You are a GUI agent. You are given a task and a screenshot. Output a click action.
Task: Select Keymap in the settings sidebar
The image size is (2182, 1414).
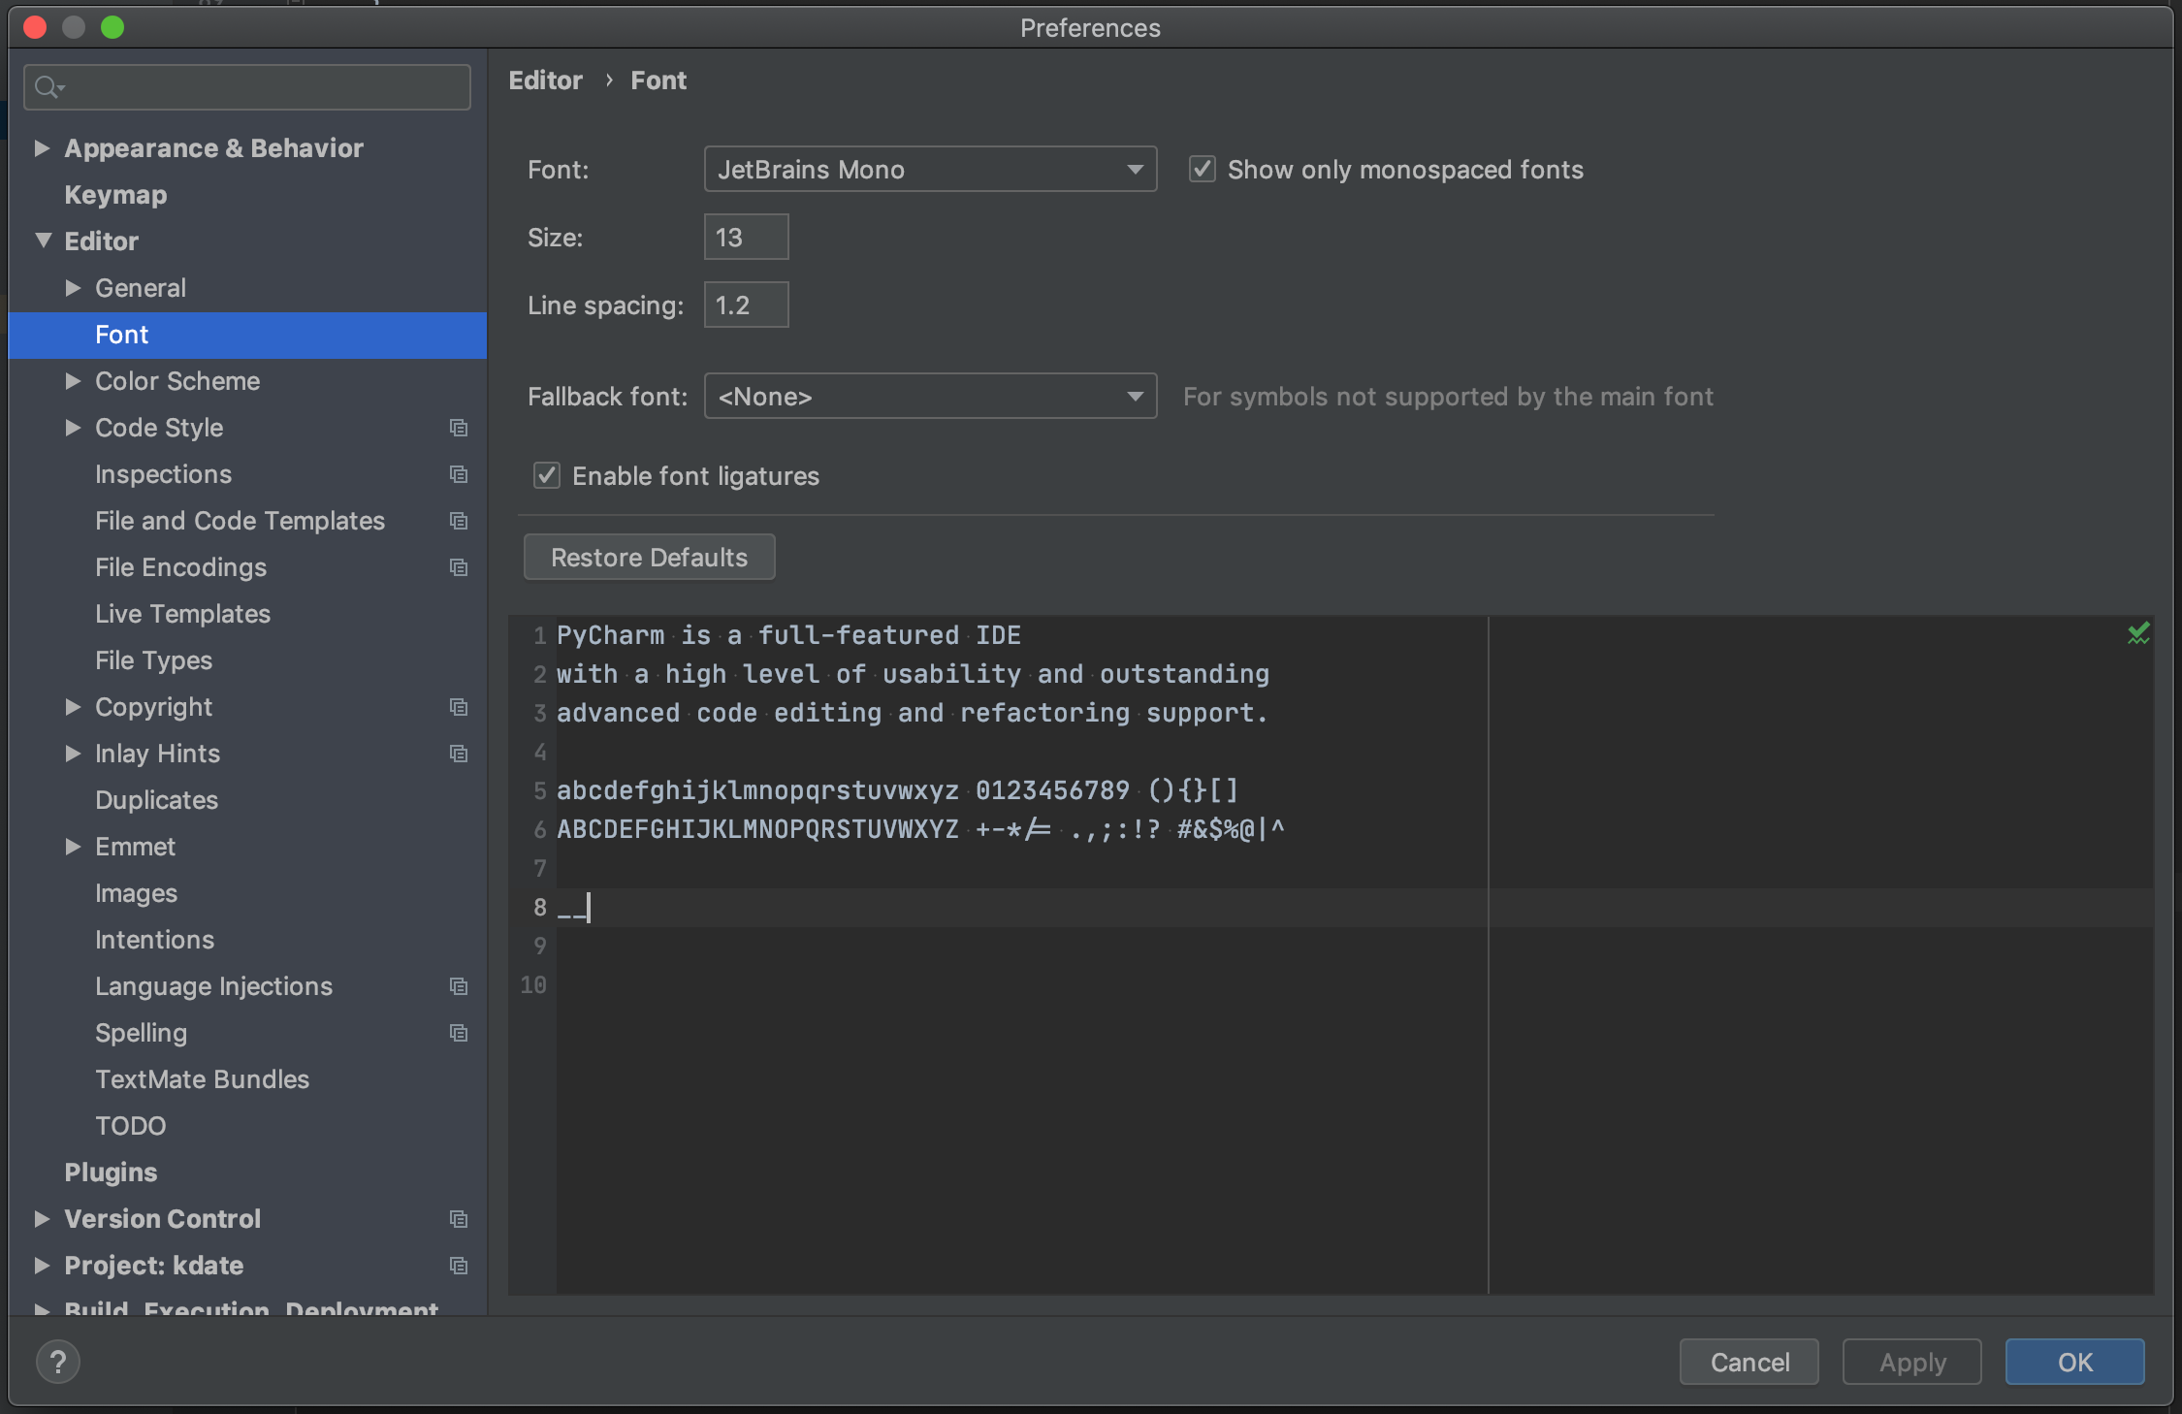114,195
